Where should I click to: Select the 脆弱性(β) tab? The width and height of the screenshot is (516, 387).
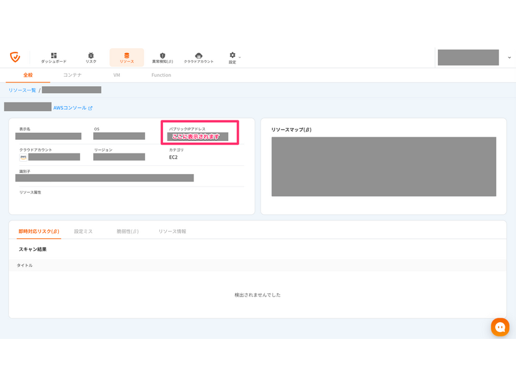tap(127, 232)
